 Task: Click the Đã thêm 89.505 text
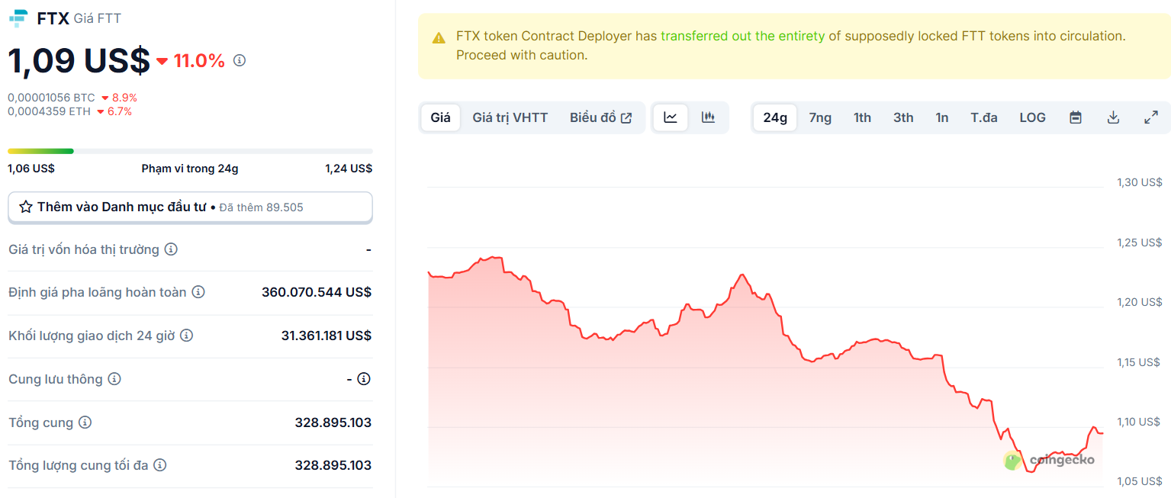(x=262, y=207)
